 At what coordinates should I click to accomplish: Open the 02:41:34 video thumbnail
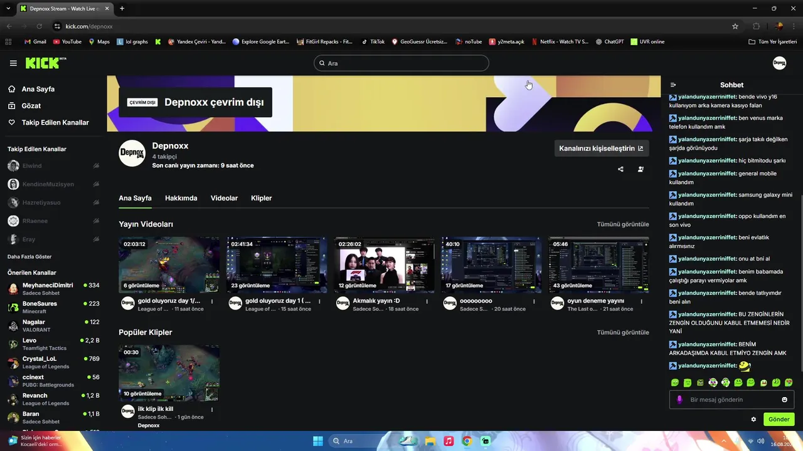[x=277, y=265]
